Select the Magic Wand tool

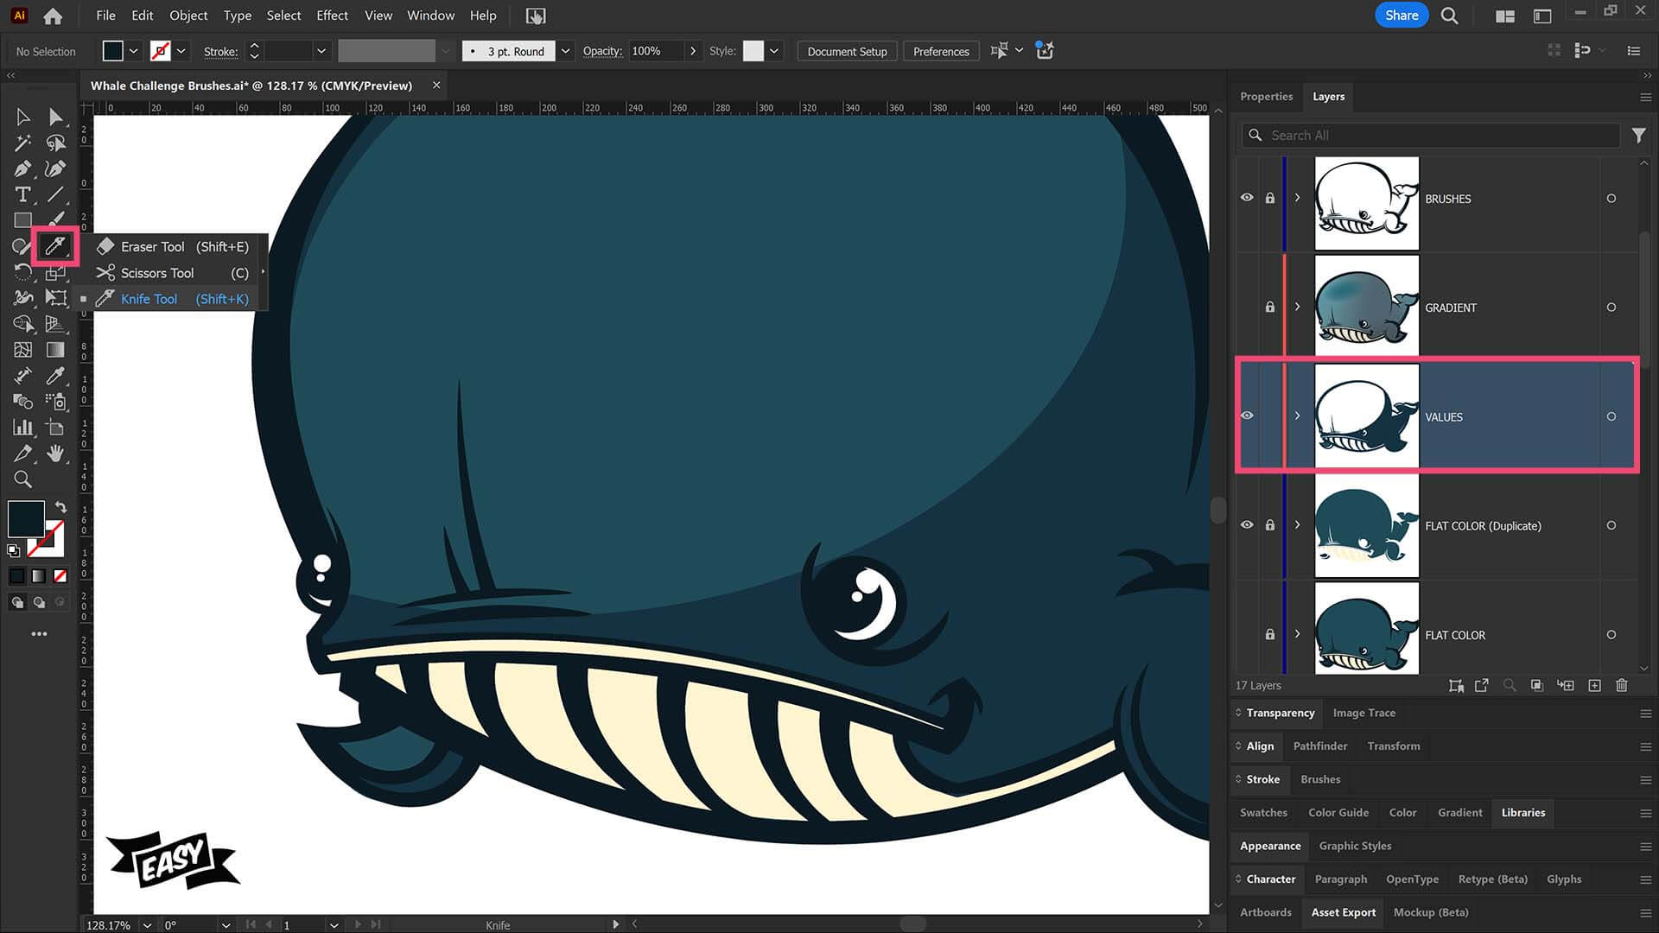(23, 143)
